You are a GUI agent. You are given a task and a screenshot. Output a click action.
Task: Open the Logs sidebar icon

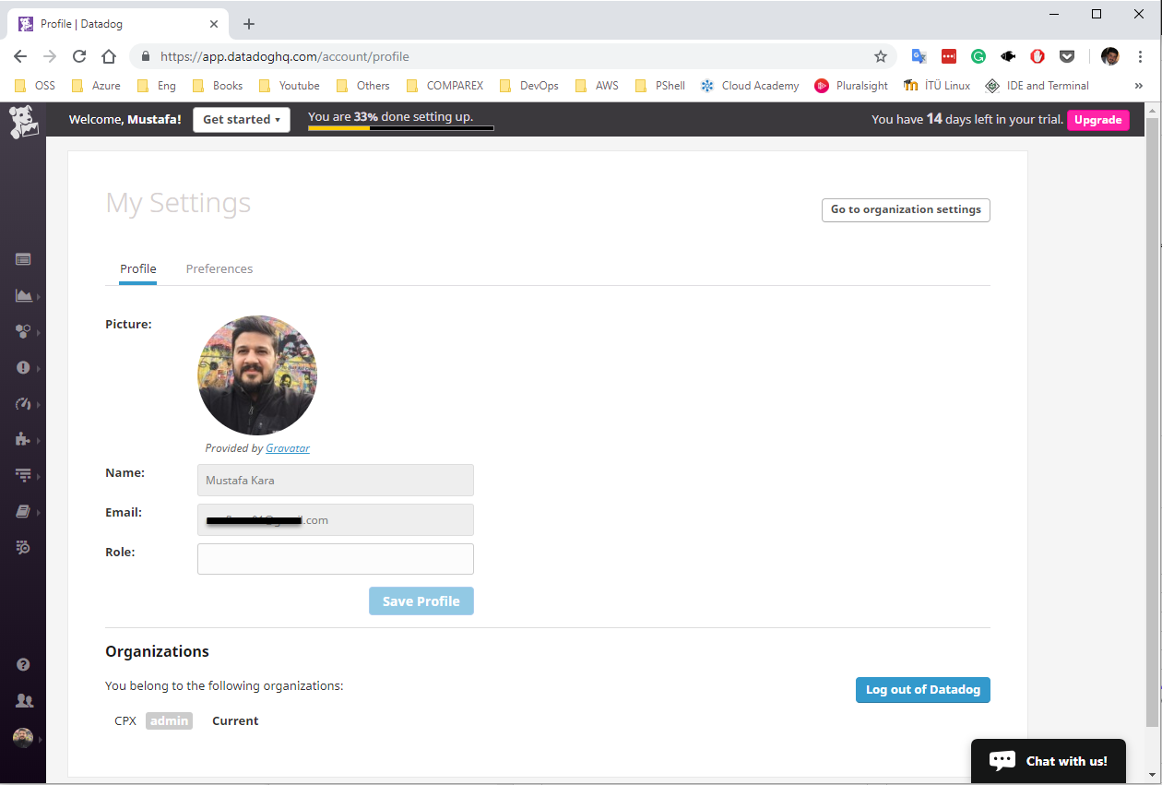pyautogui.click(x=23, y=547)
